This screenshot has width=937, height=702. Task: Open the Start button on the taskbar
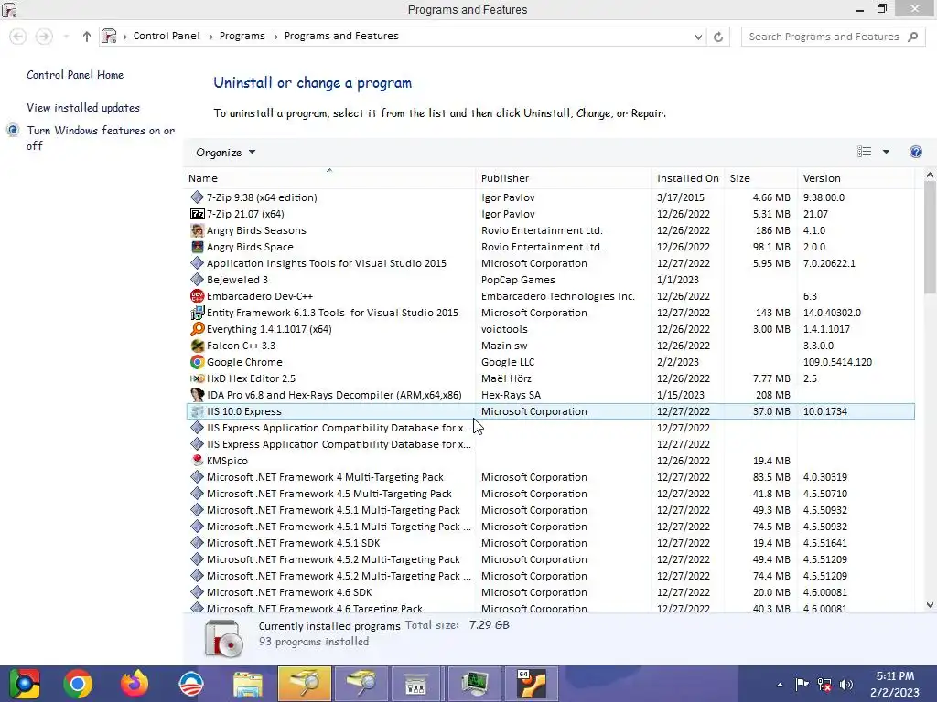coord(24,684)
